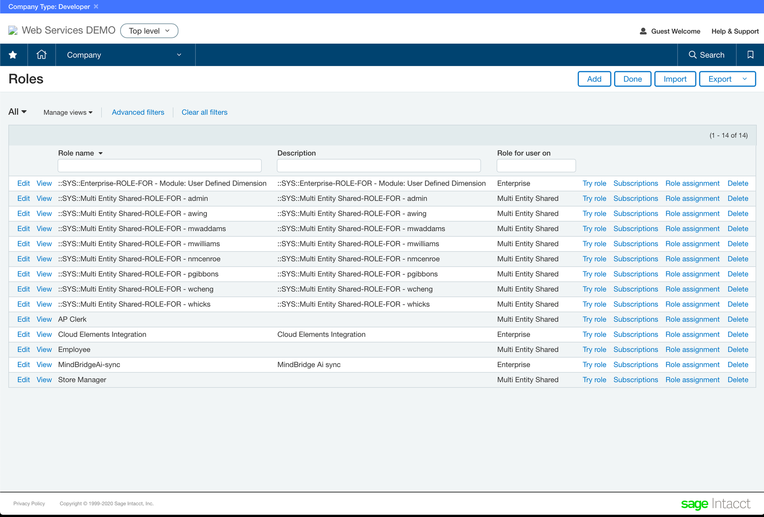Dismiss the Company Type: Developer banner
Viewport: 764px width, 517px height.
tap(96, 7)
